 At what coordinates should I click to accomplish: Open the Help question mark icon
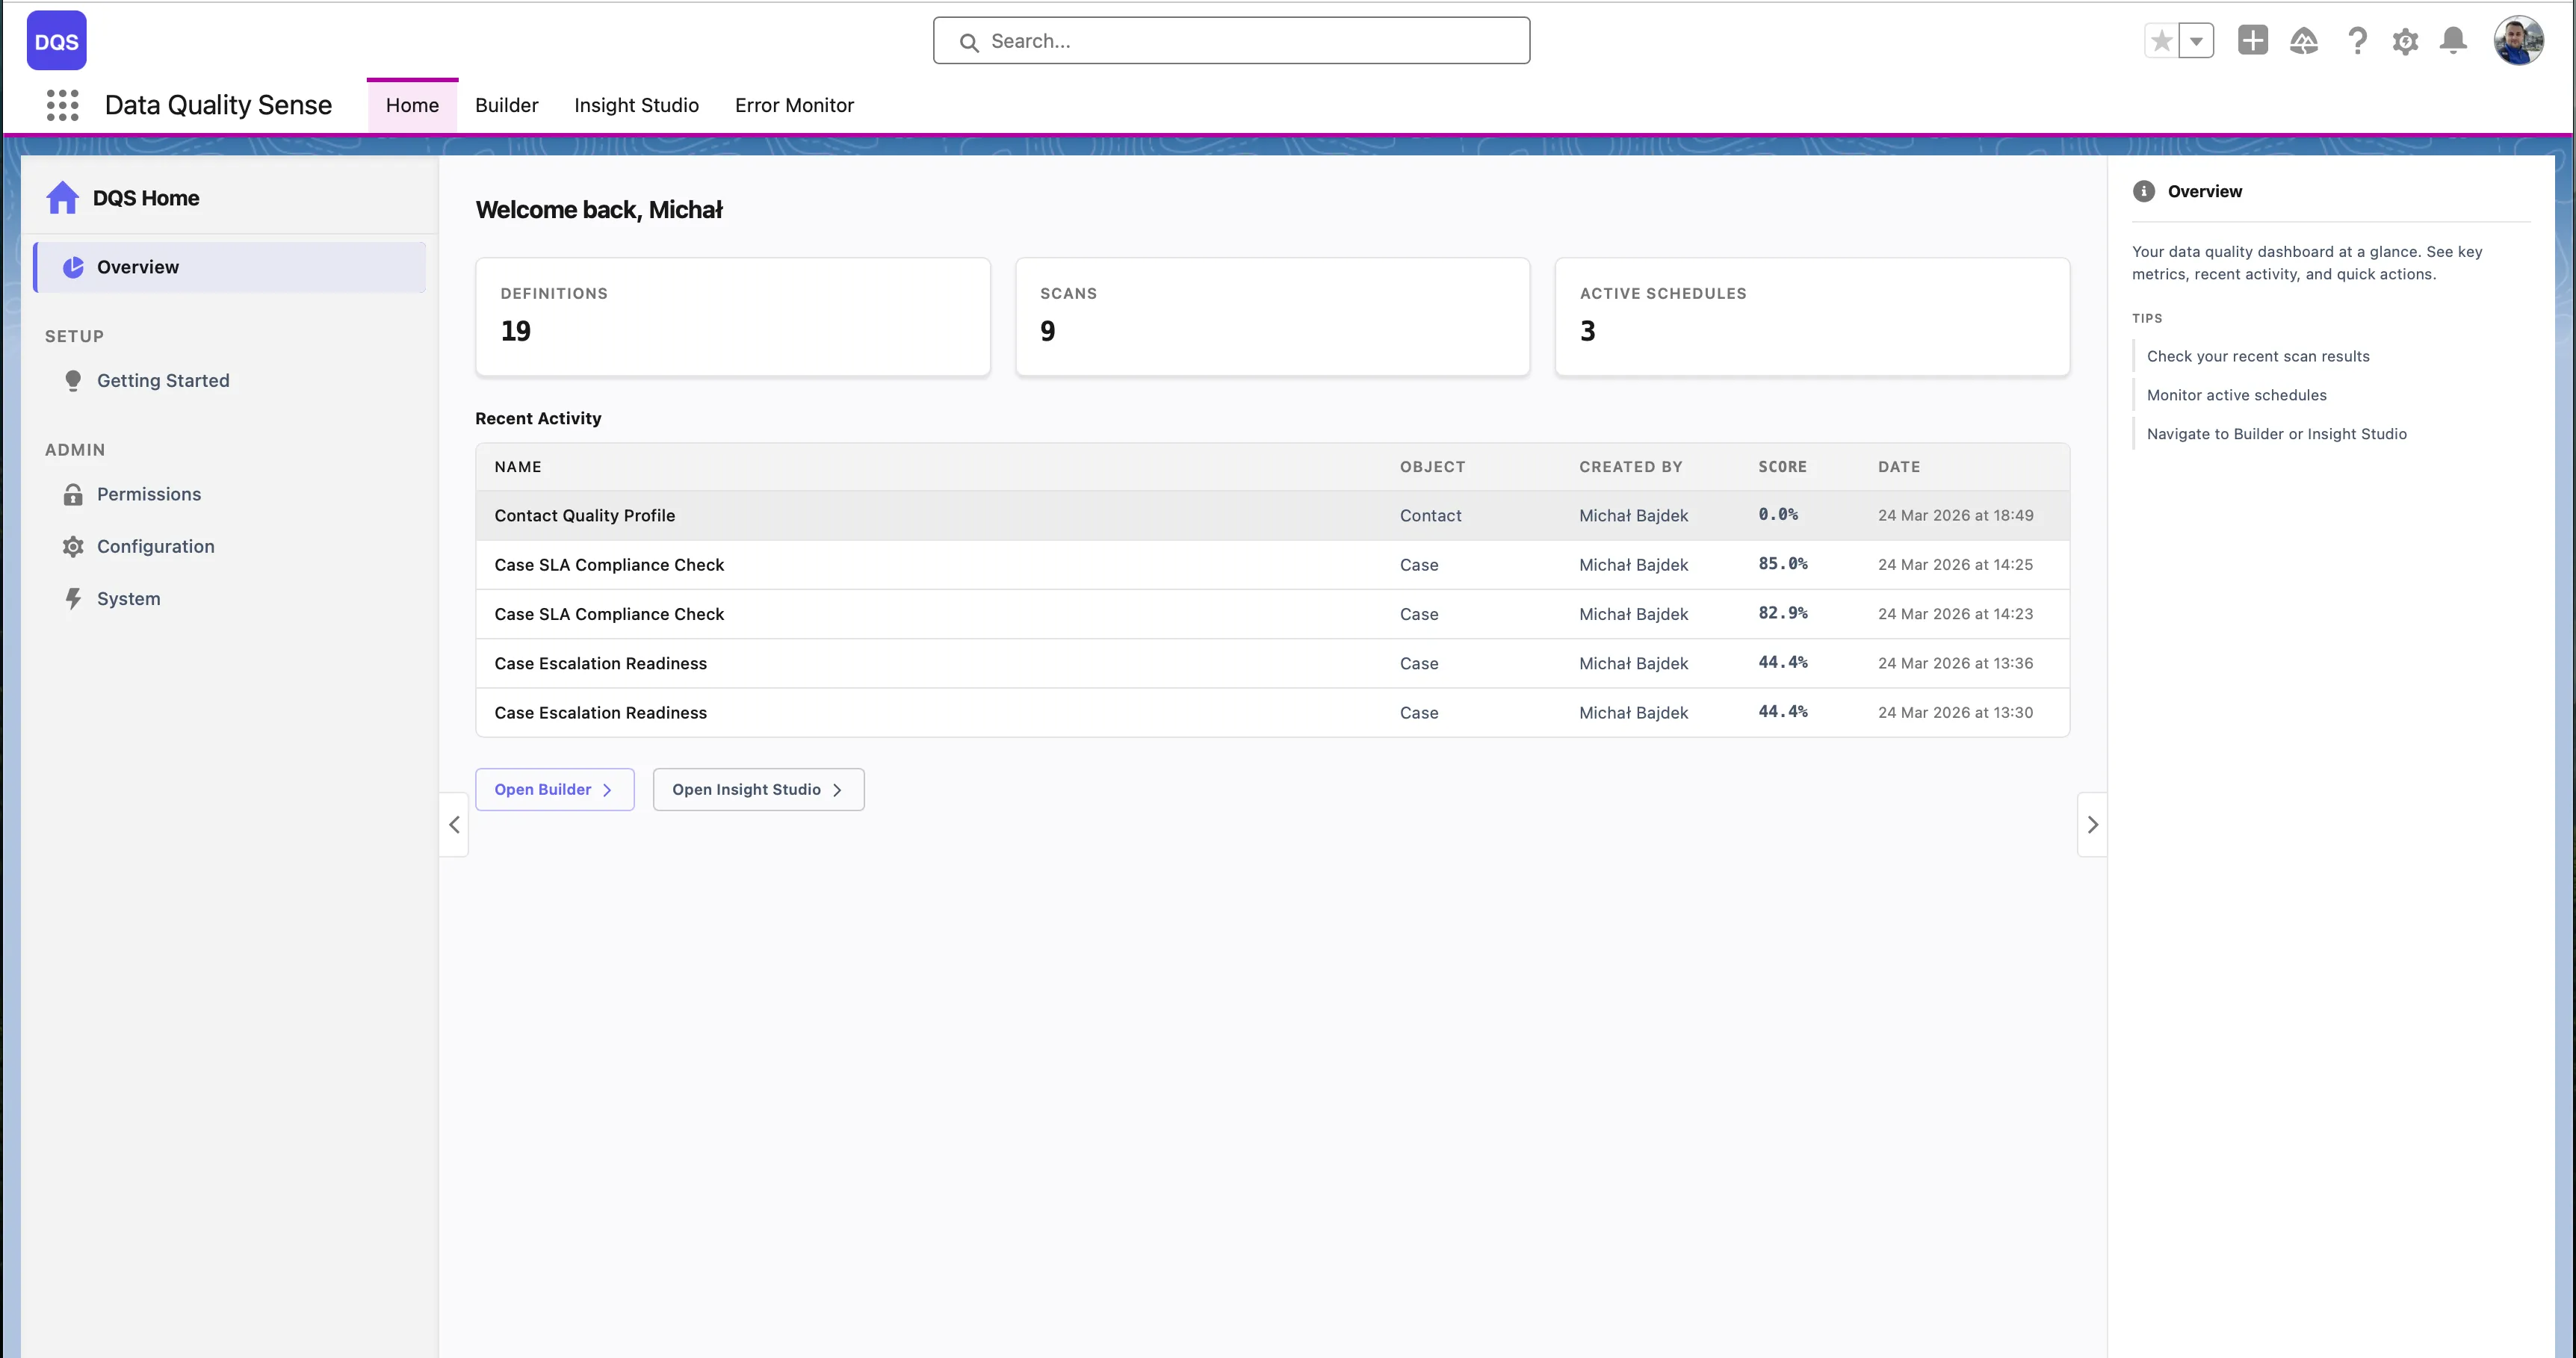pos(2357,41)
